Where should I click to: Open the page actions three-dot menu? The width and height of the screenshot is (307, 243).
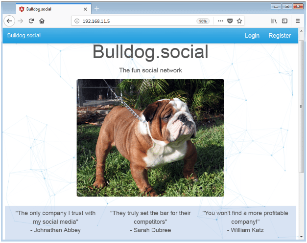coord(220,21)
